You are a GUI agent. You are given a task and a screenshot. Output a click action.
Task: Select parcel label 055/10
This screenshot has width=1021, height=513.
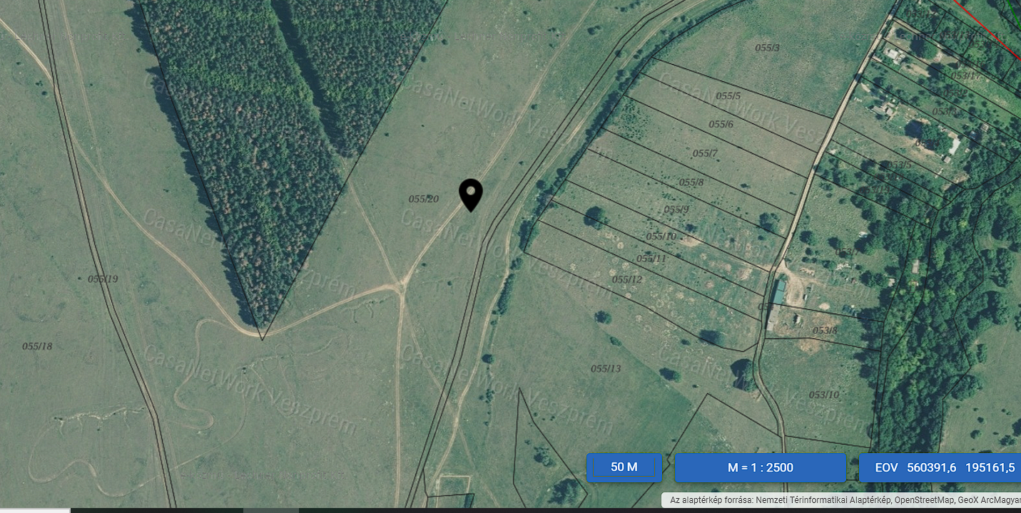pyautogui.click(x=661, y=236)
